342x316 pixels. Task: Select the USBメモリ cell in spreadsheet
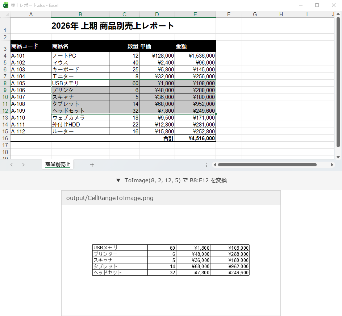80,83
